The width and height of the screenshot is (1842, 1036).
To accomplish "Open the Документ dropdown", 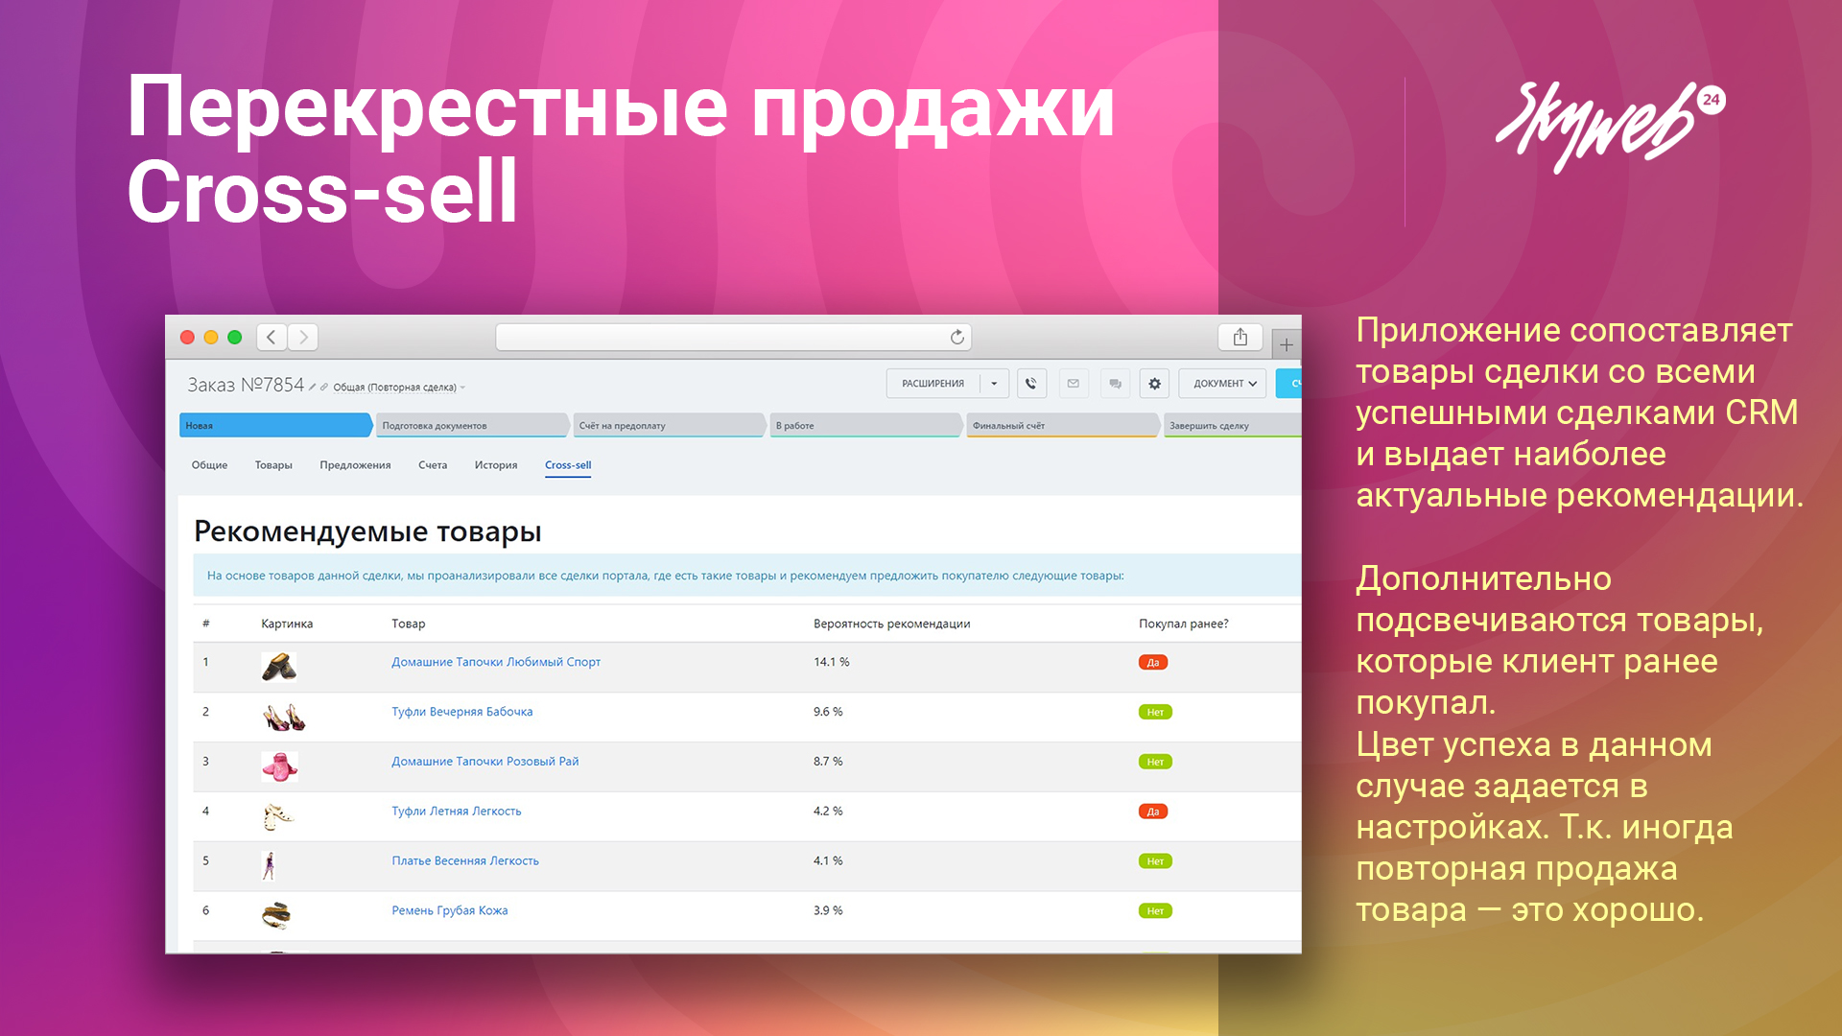I will click(x=1223, y=384).
